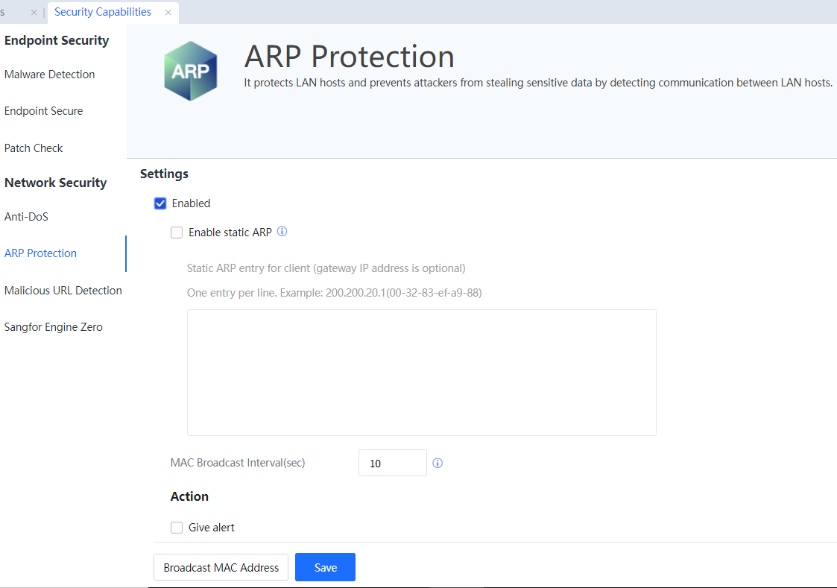
Task: Tick the Give alert checkbox
Action: coord(177,528)
